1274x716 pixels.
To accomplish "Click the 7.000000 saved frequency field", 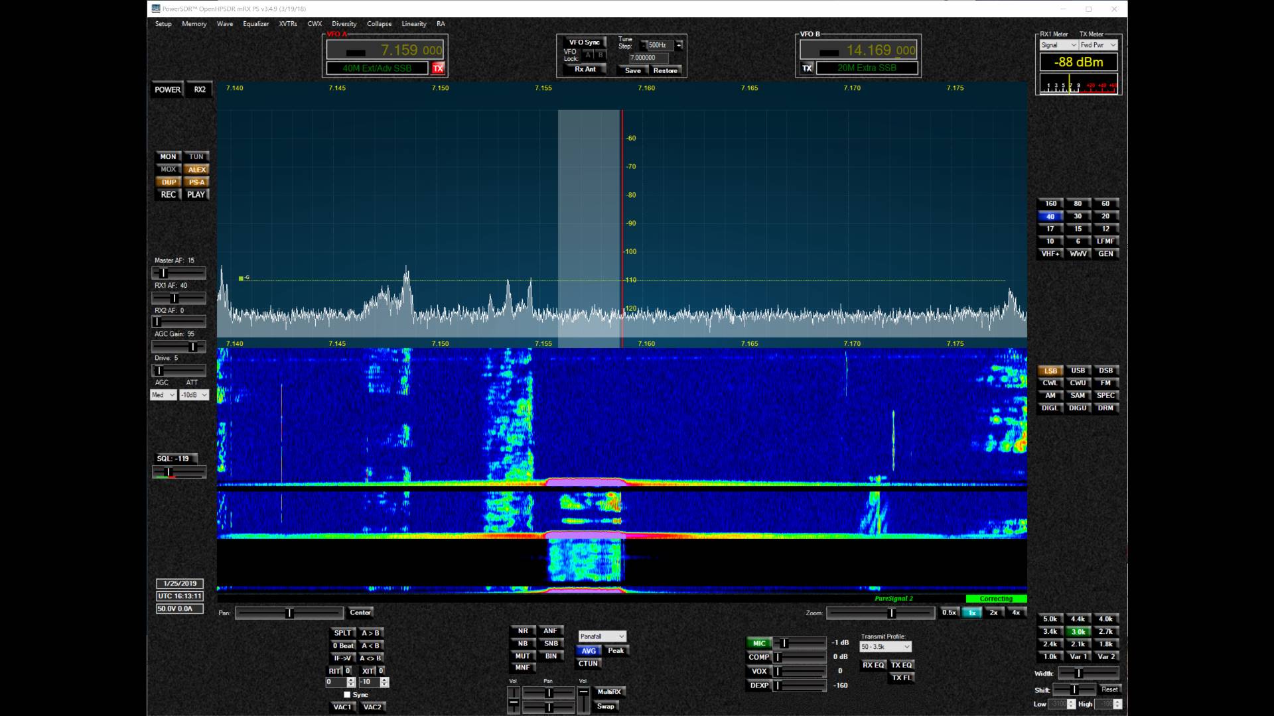I will (x=648, y=58).
